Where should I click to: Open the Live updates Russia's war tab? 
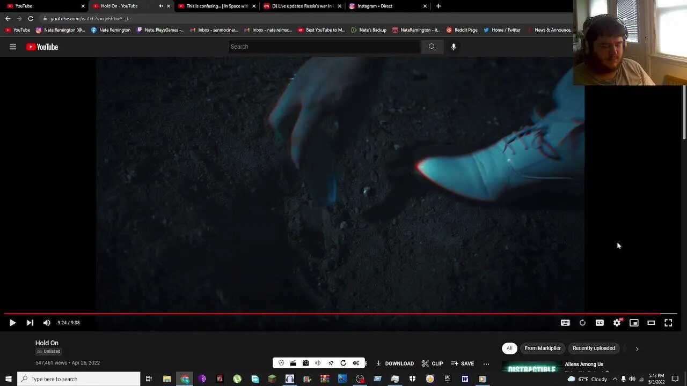pos(302,6)
